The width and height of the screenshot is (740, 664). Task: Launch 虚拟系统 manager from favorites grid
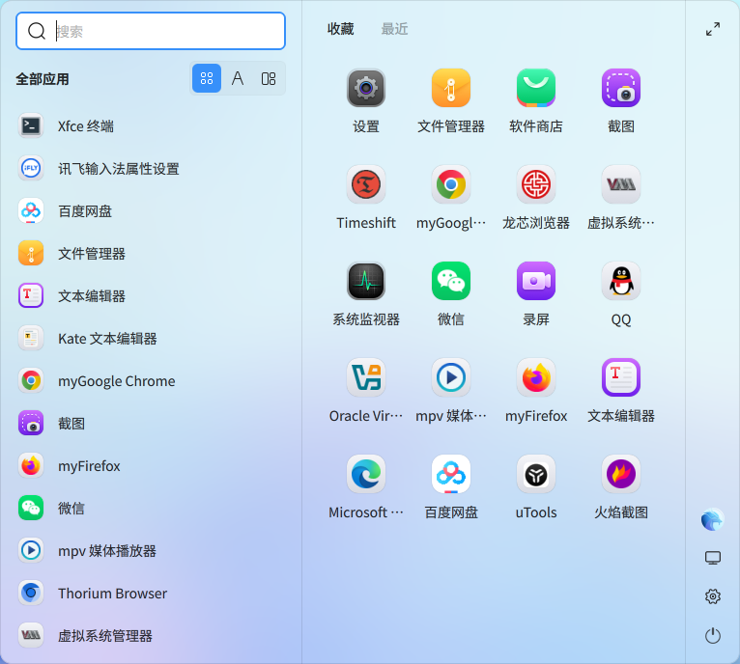point(620,184)
